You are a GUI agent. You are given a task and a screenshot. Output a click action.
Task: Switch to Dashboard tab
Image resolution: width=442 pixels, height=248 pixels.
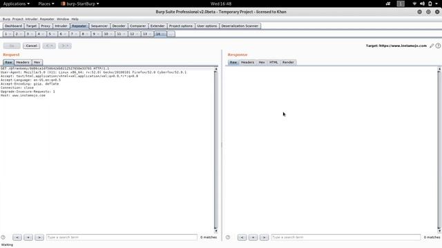tap(13, 26)
